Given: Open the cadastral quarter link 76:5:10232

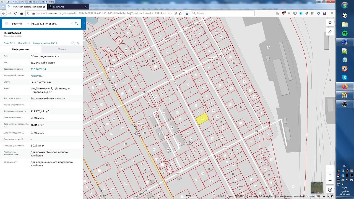Looking at the screenshot, I should (37, 75).
